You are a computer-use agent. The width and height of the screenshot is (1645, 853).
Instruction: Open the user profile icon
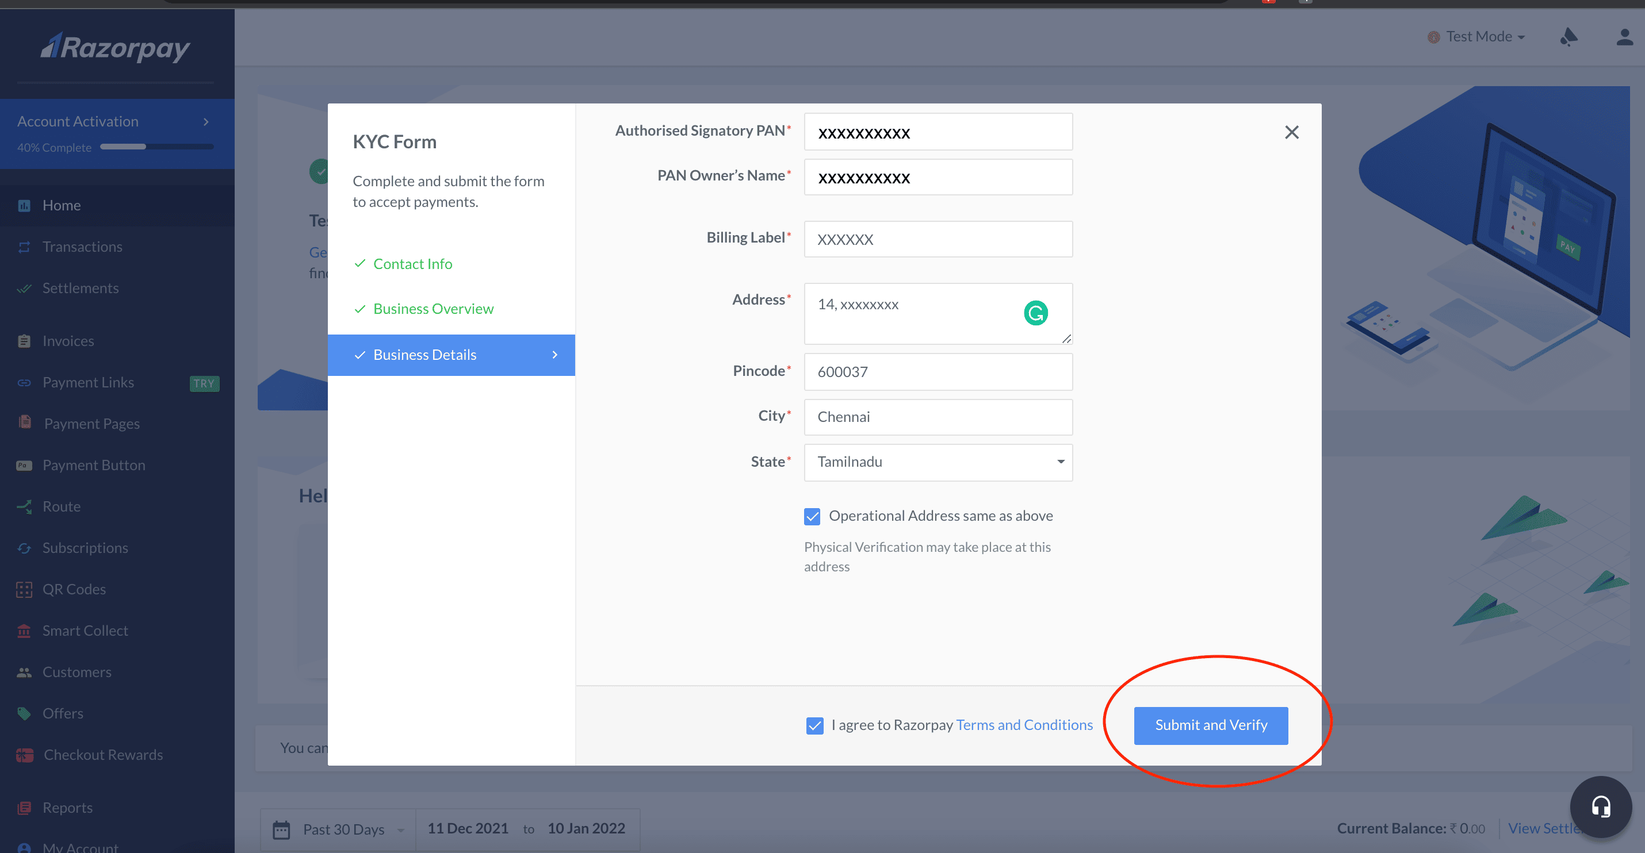(1624, 37)
